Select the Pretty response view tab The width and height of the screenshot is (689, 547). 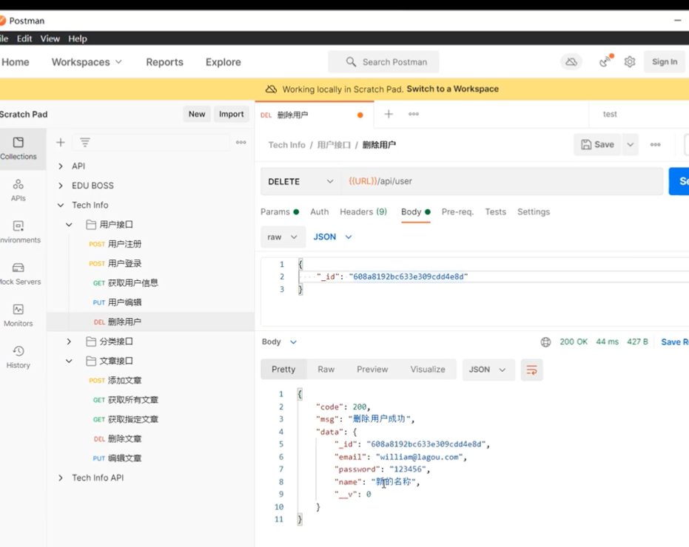click(x=283, y=370)
